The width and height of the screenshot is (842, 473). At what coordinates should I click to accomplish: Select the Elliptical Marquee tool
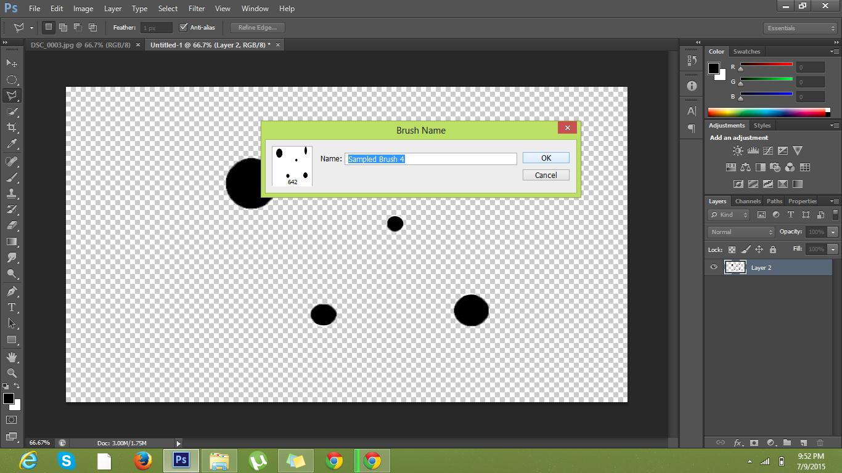click(12, 79)
